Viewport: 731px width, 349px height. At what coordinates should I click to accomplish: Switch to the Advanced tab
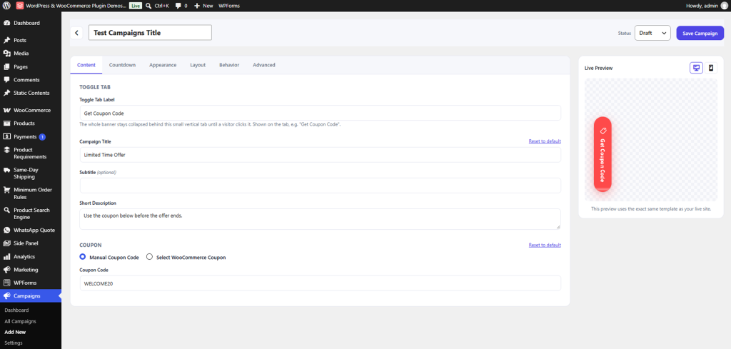click(x=264, y=65)
